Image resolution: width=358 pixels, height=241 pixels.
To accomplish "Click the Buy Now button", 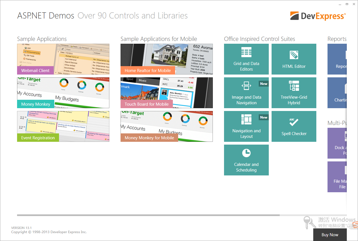I will point(330,235).
